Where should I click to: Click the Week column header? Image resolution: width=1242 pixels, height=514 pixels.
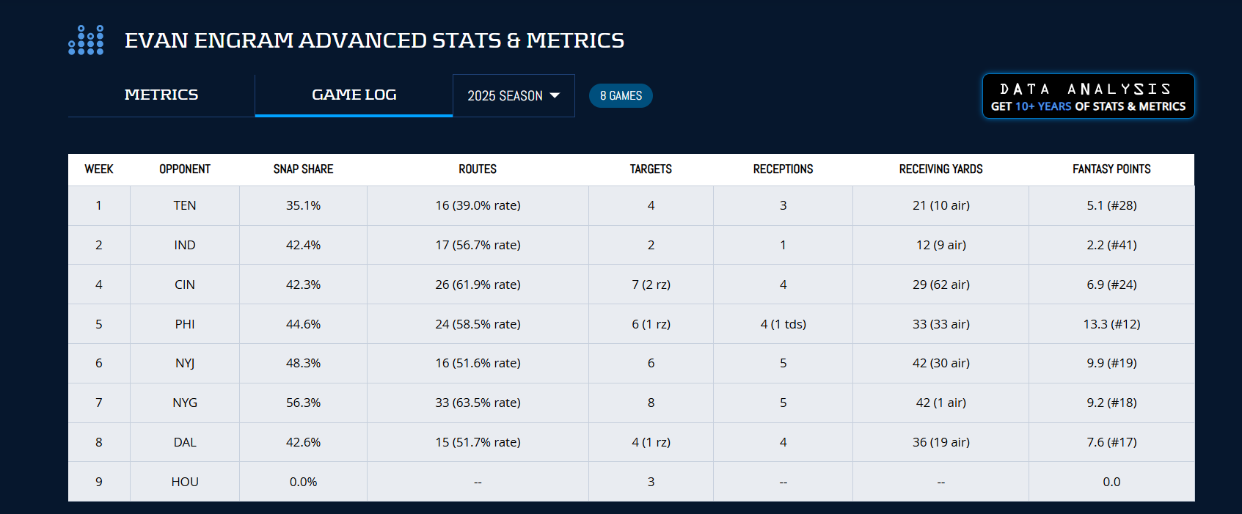tap(99, 169)
